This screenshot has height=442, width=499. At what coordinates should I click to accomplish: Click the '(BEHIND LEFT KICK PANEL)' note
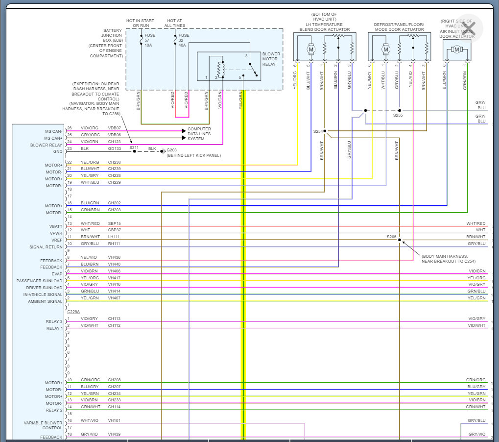[194, 155]
